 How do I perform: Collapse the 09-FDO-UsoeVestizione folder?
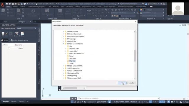[x=63, y=44]
